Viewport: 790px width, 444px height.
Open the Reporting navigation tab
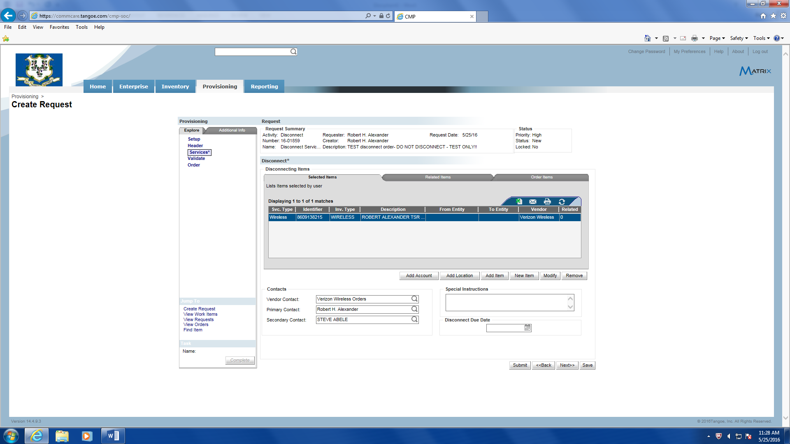pos(264,86)
